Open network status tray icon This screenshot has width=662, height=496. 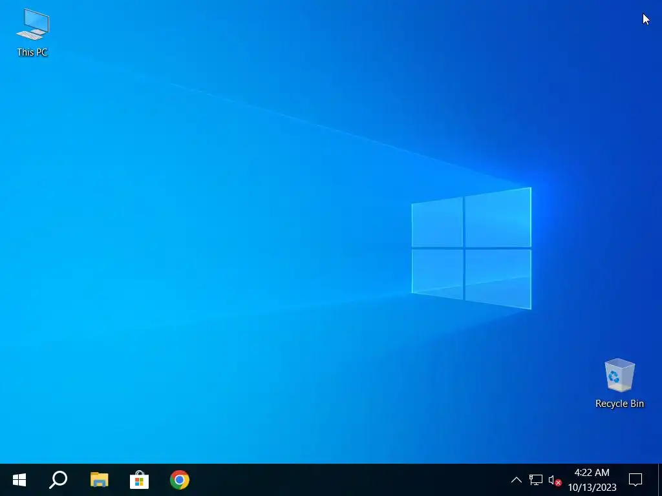click(536, 480)
